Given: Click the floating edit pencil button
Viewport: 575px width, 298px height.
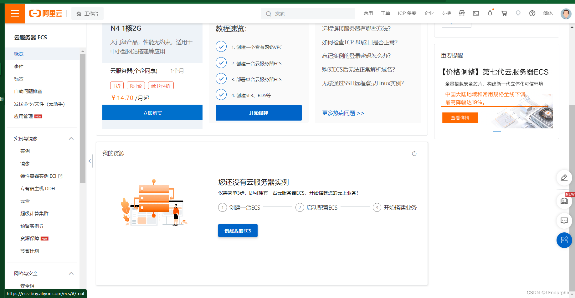Looking at the screenshot, I should point(564,178).
